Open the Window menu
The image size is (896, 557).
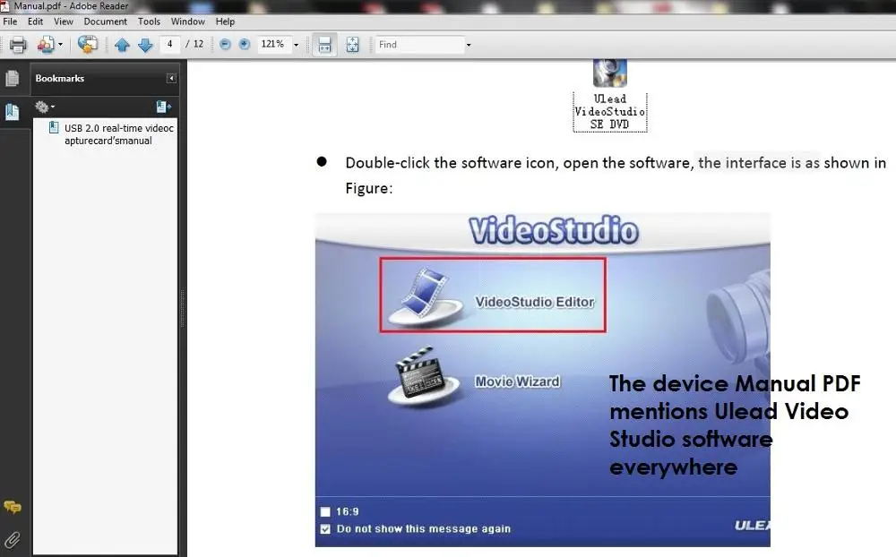[x=188, y=21]
